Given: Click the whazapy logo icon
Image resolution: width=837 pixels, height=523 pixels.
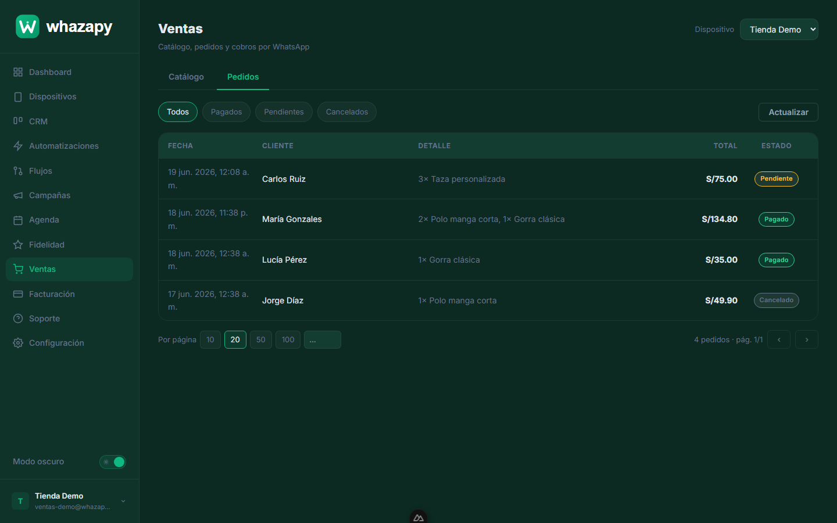Looking at the screenshot, I should coord(27,27).
